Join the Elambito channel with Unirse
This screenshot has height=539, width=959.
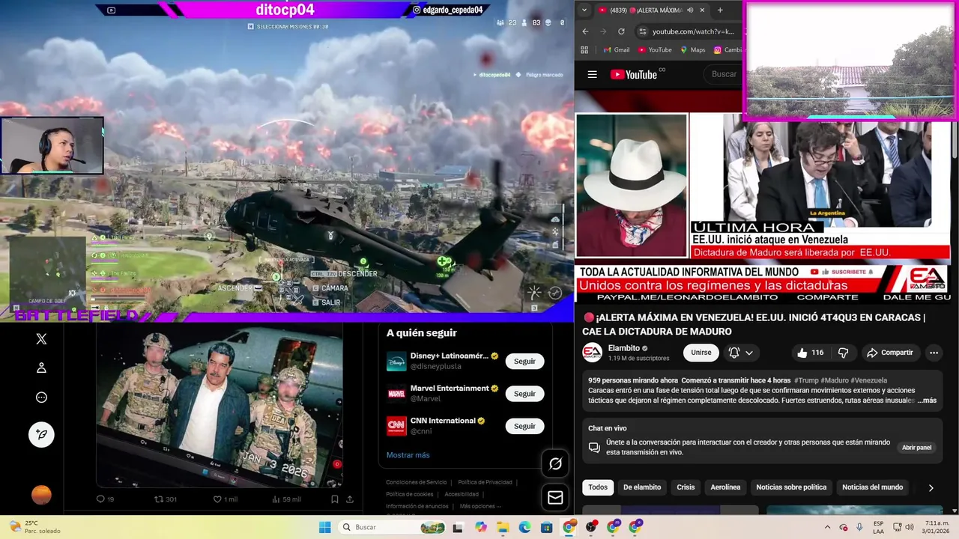point(701,353)
